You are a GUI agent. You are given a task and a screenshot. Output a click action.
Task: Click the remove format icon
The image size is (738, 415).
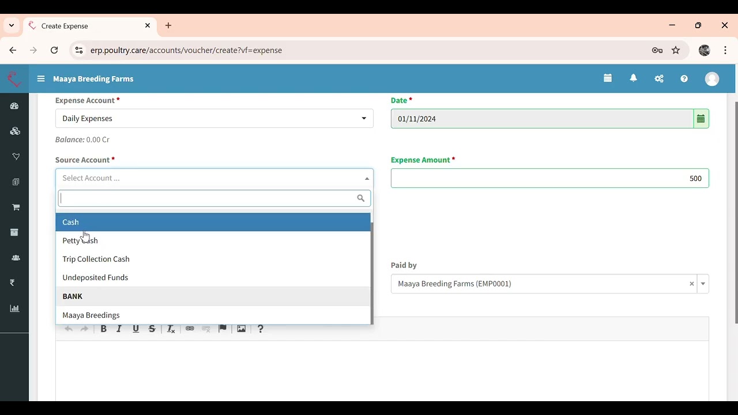coord(171,329)
